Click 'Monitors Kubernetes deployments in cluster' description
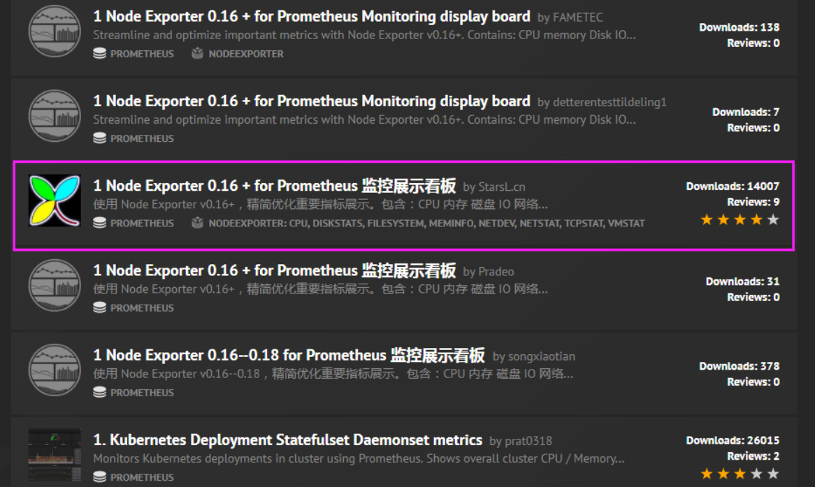 click(359, 459)
